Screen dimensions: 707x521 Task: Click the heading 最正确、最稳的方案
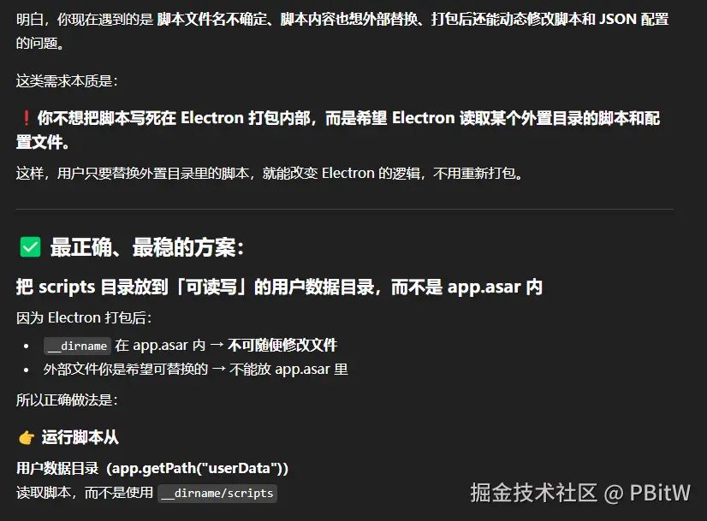pyautogui.click(x=147, y=247)
